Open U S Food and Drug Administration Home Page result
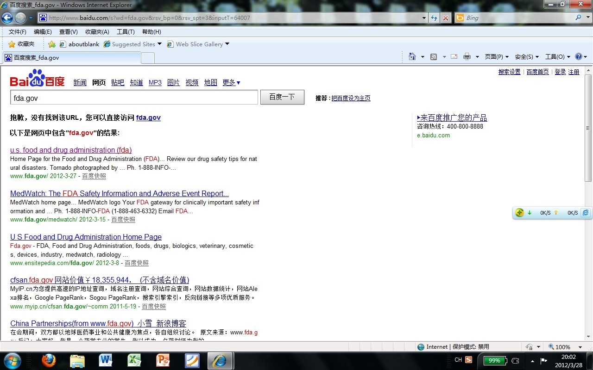The image size is (593, 370). coord(86,237)
